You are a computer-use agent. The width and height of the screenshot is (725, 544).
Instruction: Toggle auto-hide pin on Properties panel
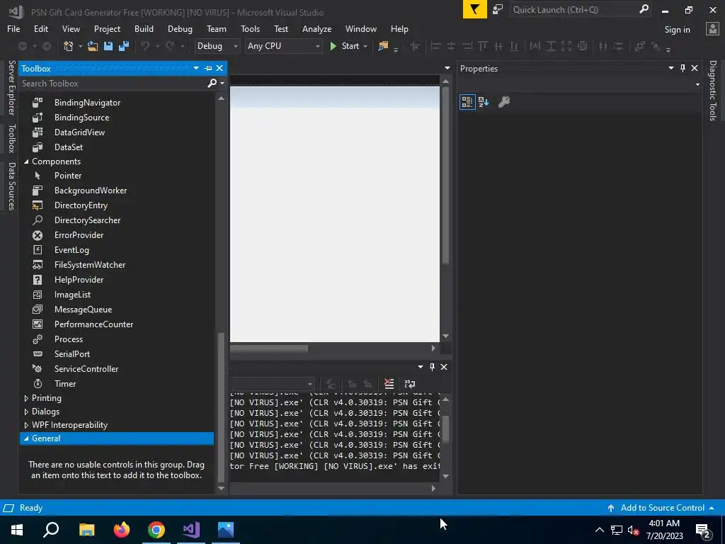click(683, 68)
